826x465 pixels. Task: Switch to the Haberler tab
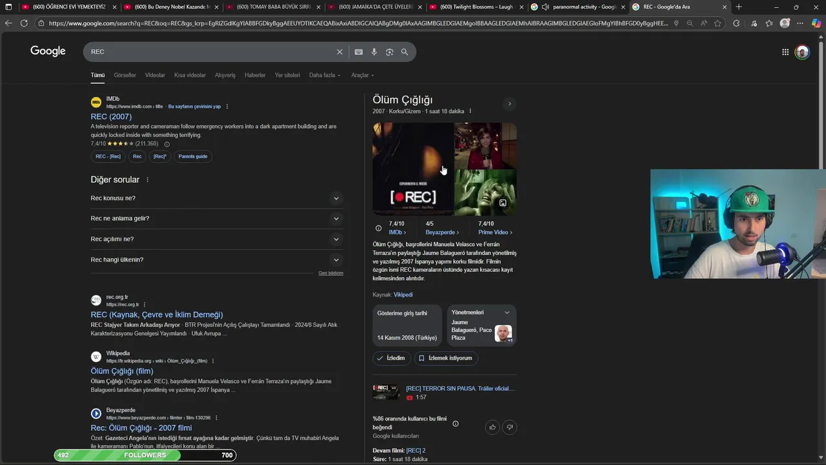click(255, 75)
